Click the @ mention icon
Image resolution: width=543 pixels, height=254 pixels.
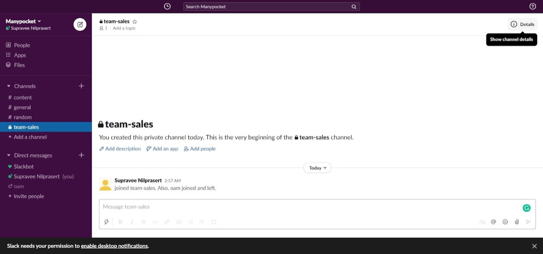(494, 222)
